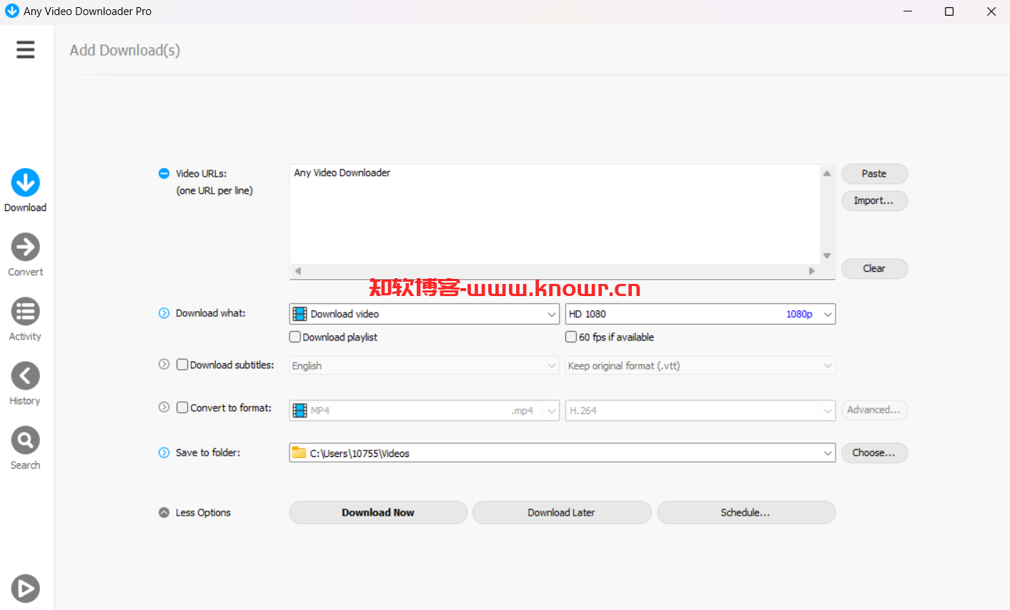Click the Less Options label
Screen dimensions: 1010x610
coord(203,513)
